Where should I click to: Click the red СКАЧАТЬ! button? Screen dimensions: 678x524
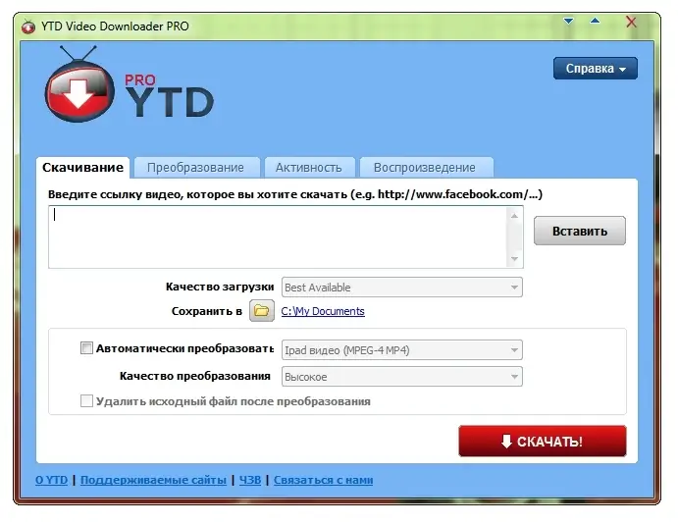543,441
